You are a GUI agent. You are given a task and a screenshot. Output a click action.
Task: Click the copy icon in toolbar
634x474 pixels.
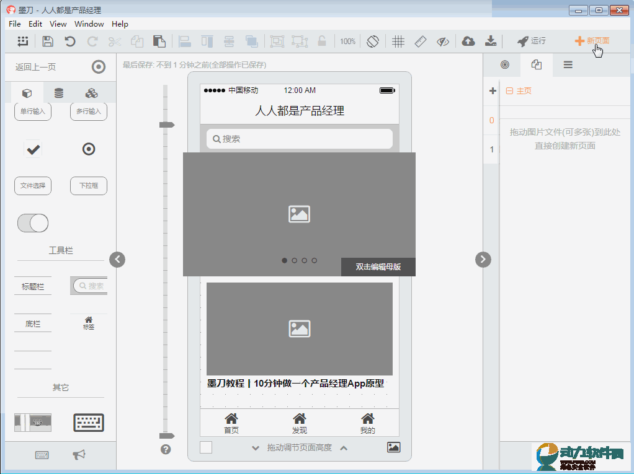pos(137,41)
